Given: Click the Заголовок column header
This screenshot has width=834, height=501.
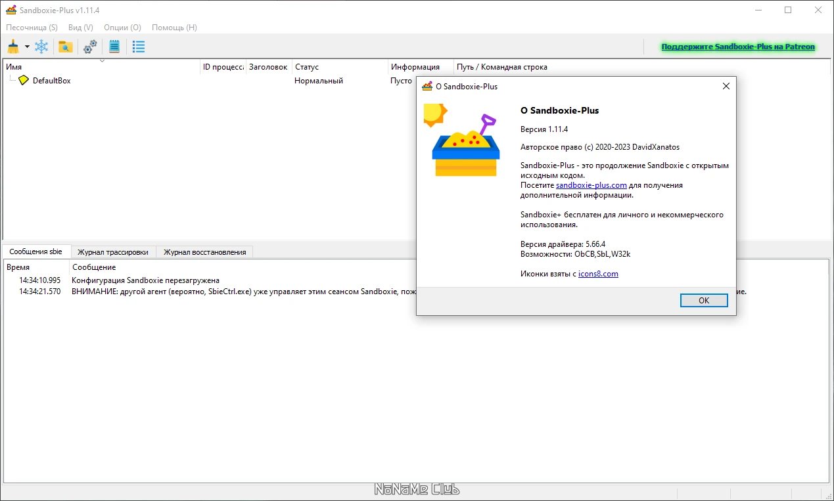Looking at the screenshot, I should click(x=269, y=67).
